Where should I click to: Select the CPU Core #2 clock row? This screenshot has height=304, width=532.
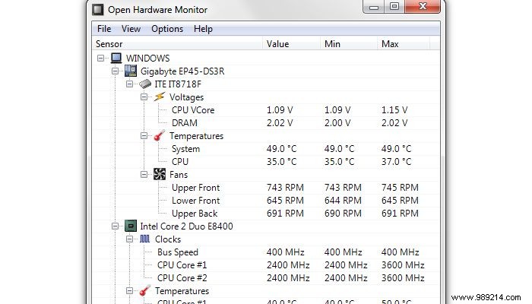(266, 278)
